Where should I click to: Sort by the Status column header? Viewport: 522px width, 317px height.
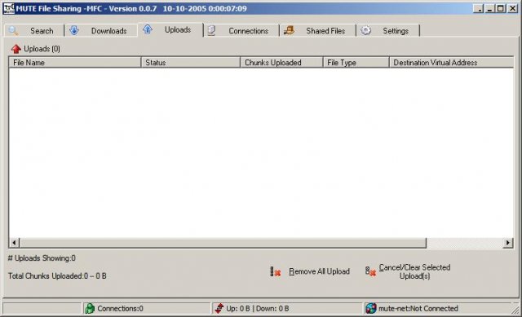(190, 63)
